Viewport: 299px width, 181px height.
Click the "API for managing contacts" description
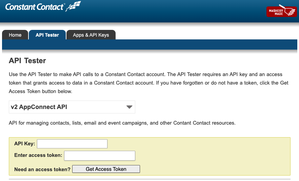coord(122,123)
